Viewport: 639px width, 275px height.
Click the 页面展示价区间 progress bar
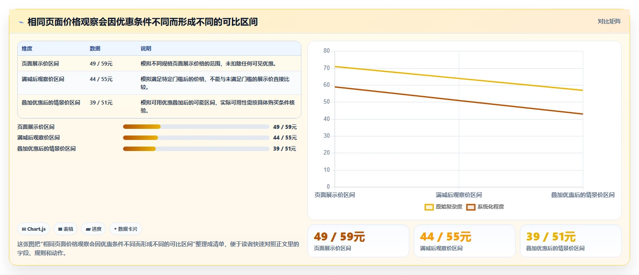196,127
